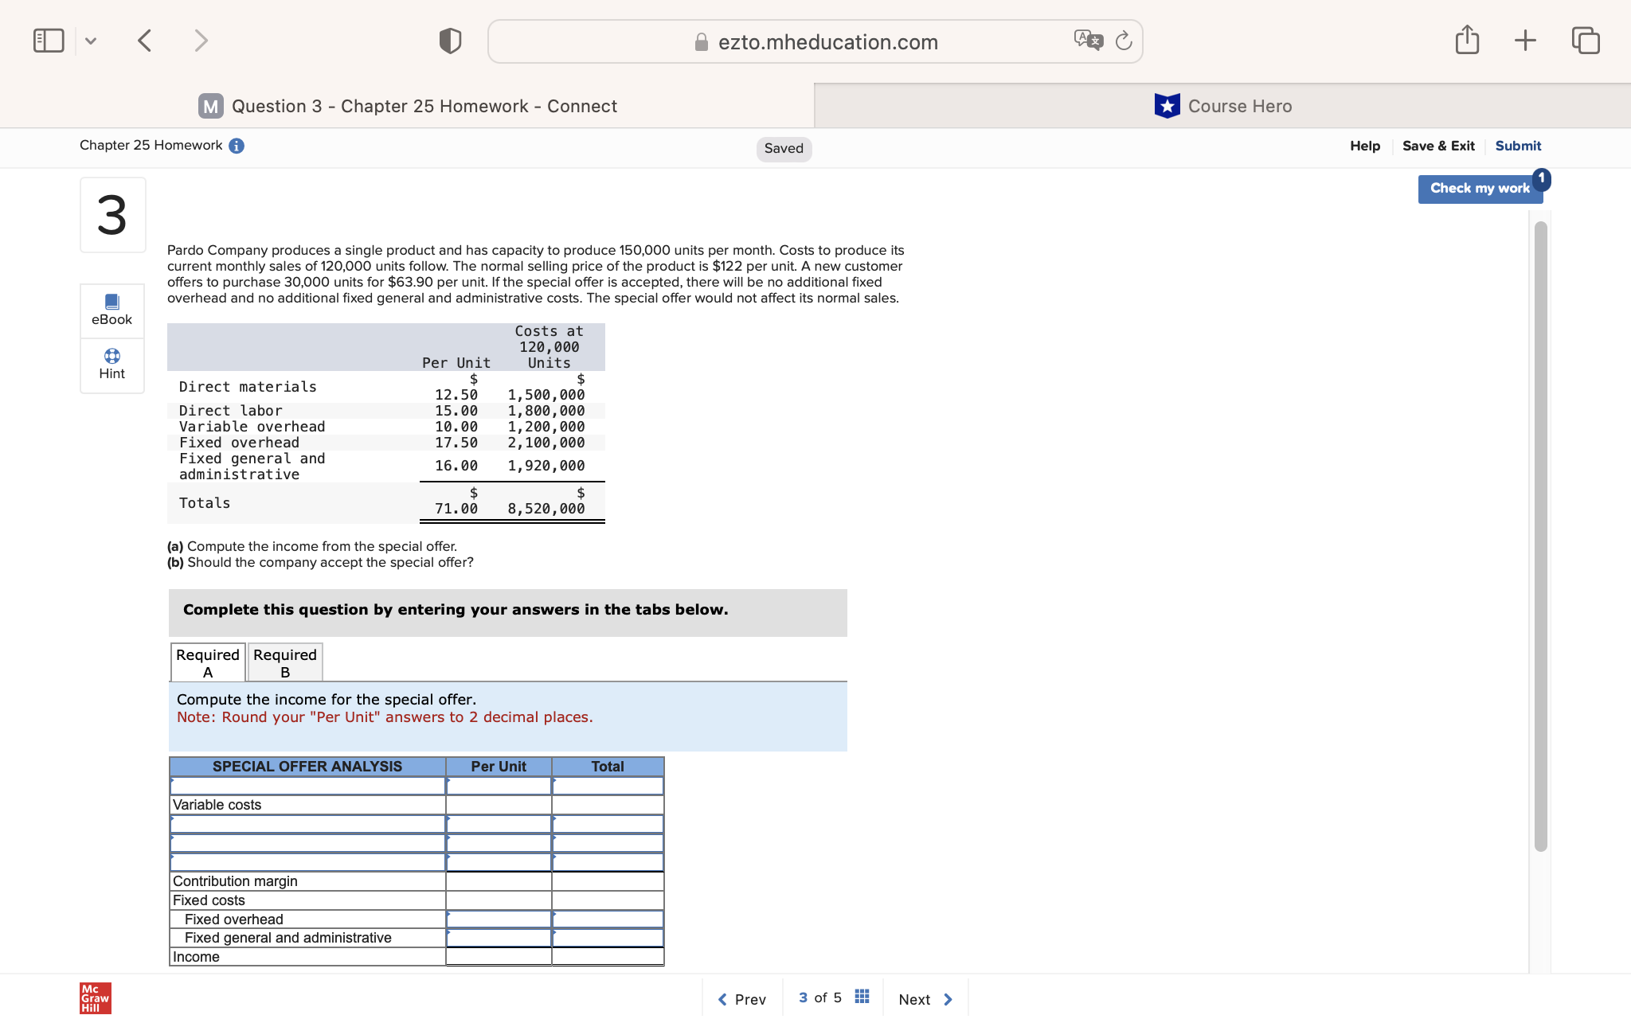Viewport: 1631px width, 1019px height.
Task: Click the Submit link
Action: [1518, 146]
